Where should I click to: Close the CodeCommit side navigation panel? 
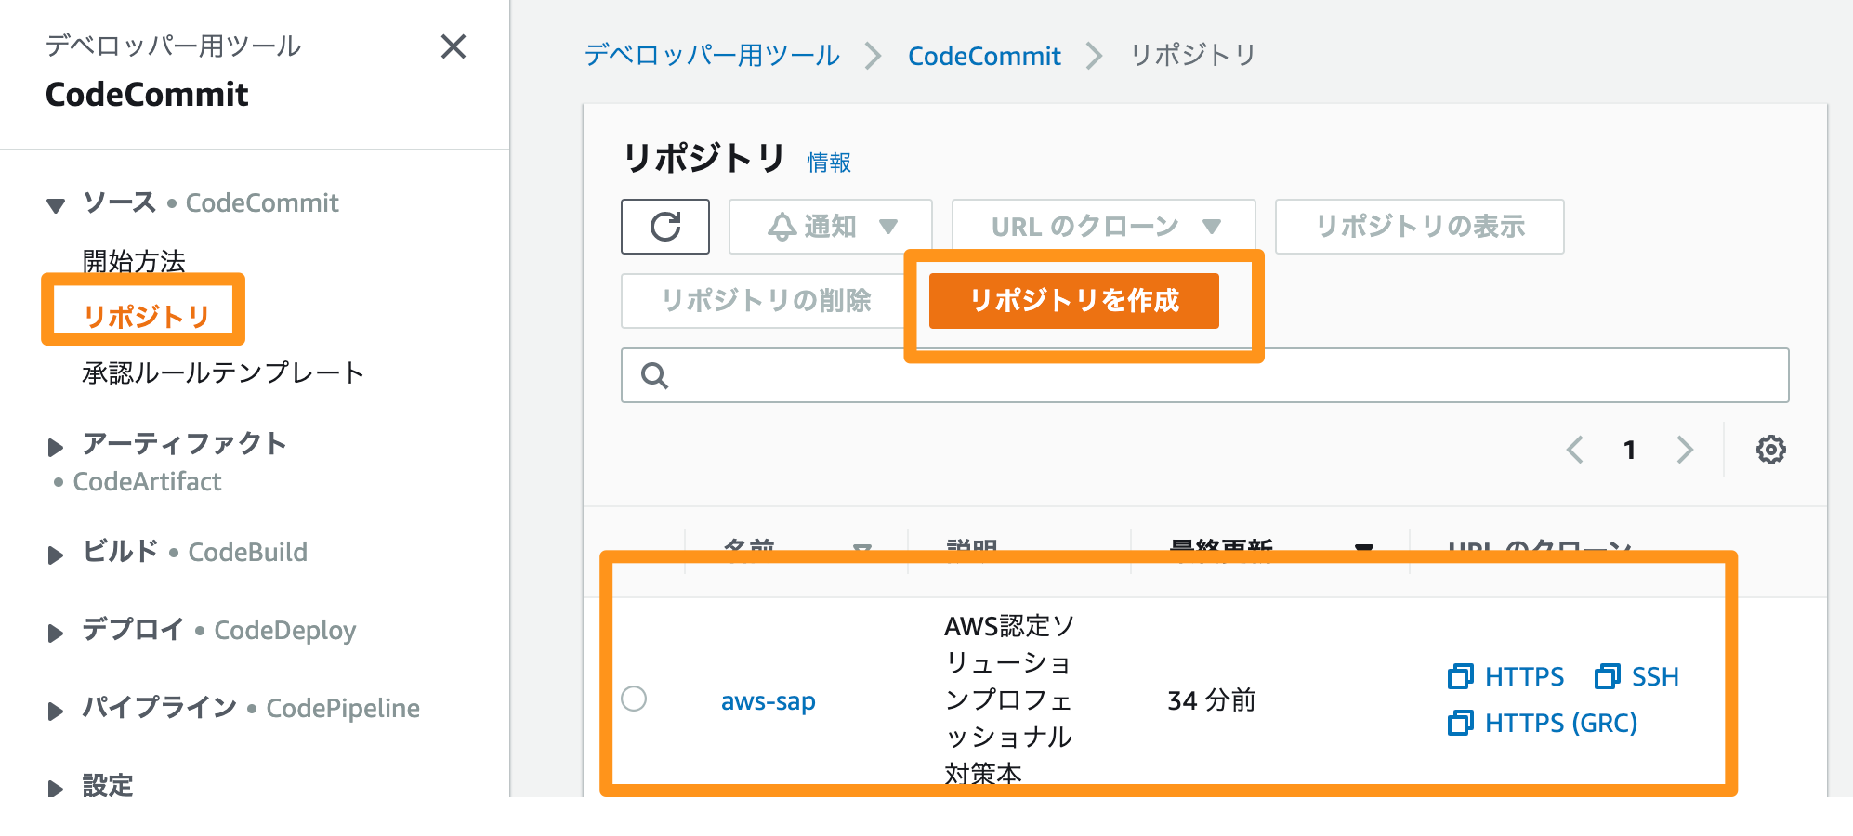point(453,46)
